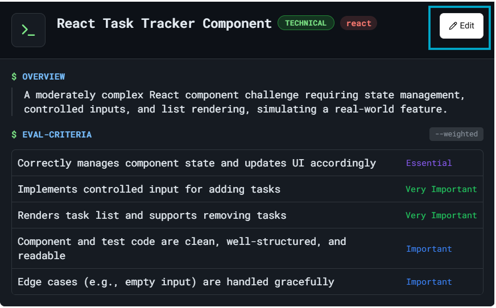Click the --weighted badge

[456, 134]
